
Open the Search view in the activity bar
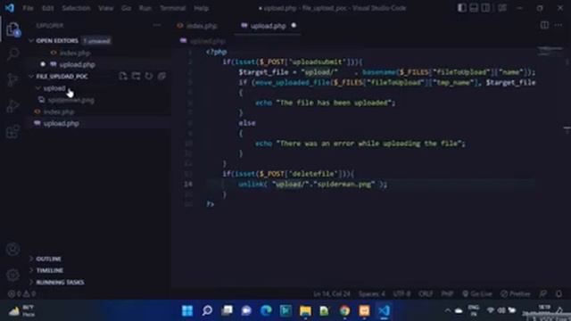tap(13, 54)
